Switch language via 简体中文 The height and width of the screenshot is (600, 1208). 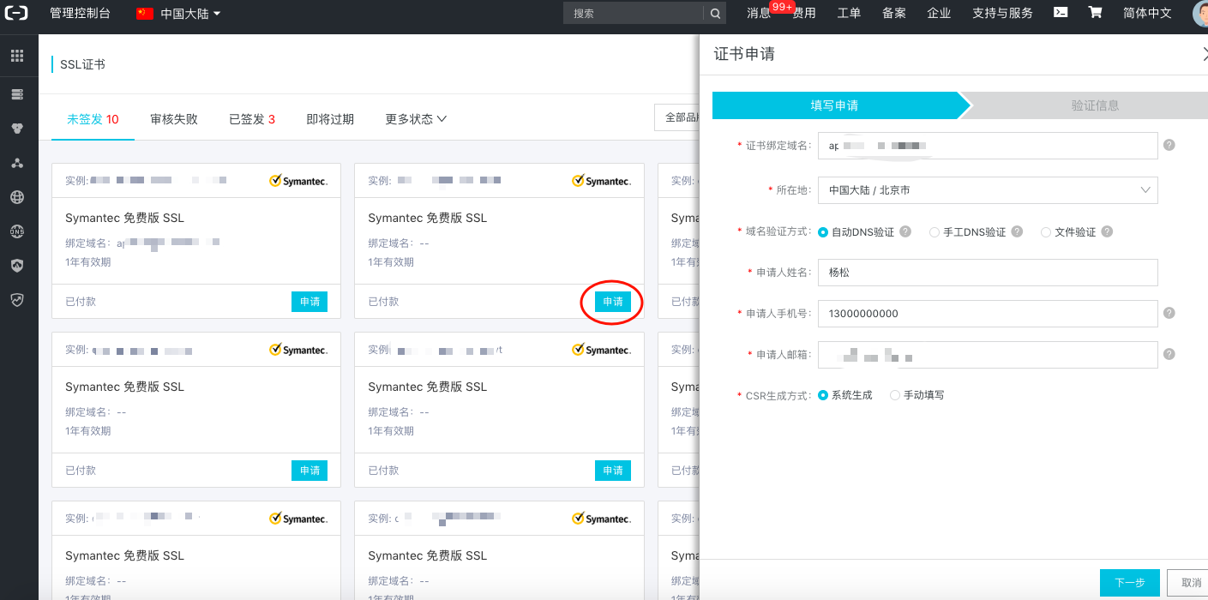coord(1147,13)
